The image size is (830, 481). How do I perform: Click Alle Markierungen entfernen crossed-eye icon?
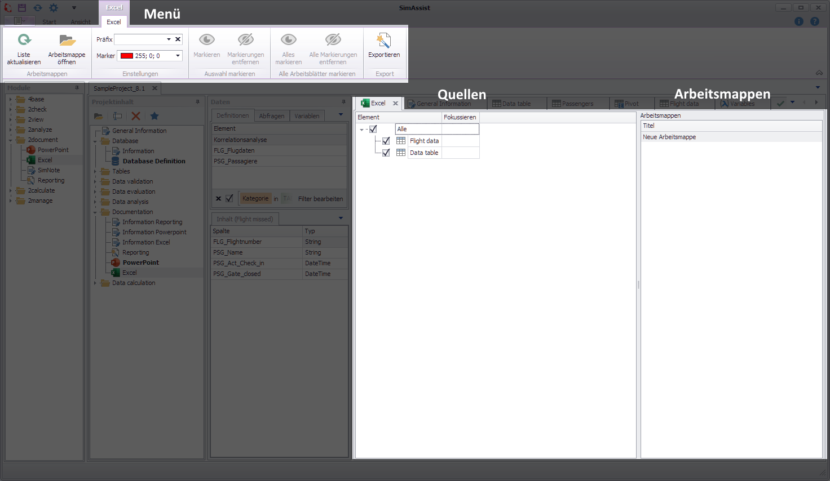tap(333, 40)
